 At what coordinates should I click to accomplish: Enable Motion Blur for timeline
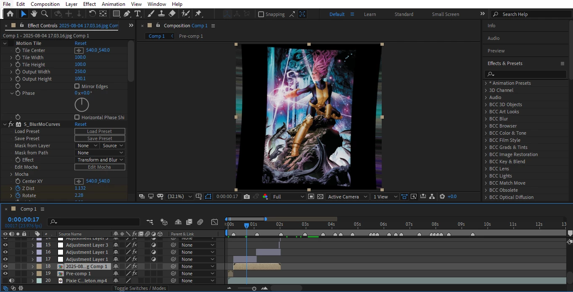click(x=200, y=222)
